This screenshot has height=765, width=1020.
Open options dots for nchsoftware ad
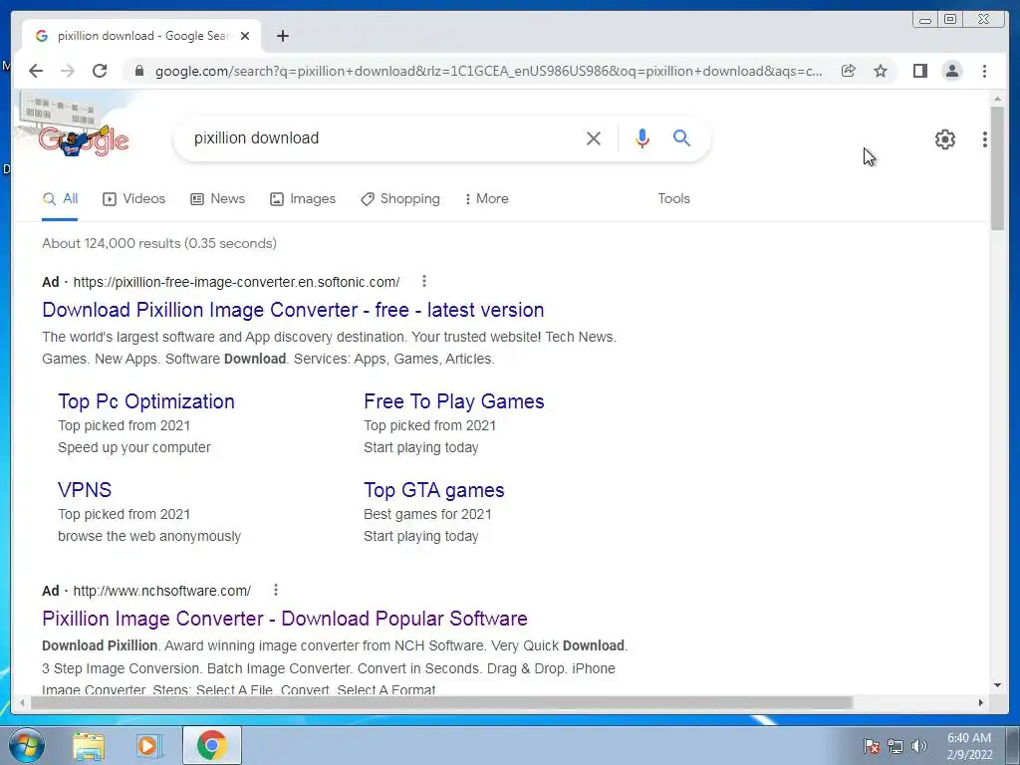pyautogui.click(x=276, y=590)
